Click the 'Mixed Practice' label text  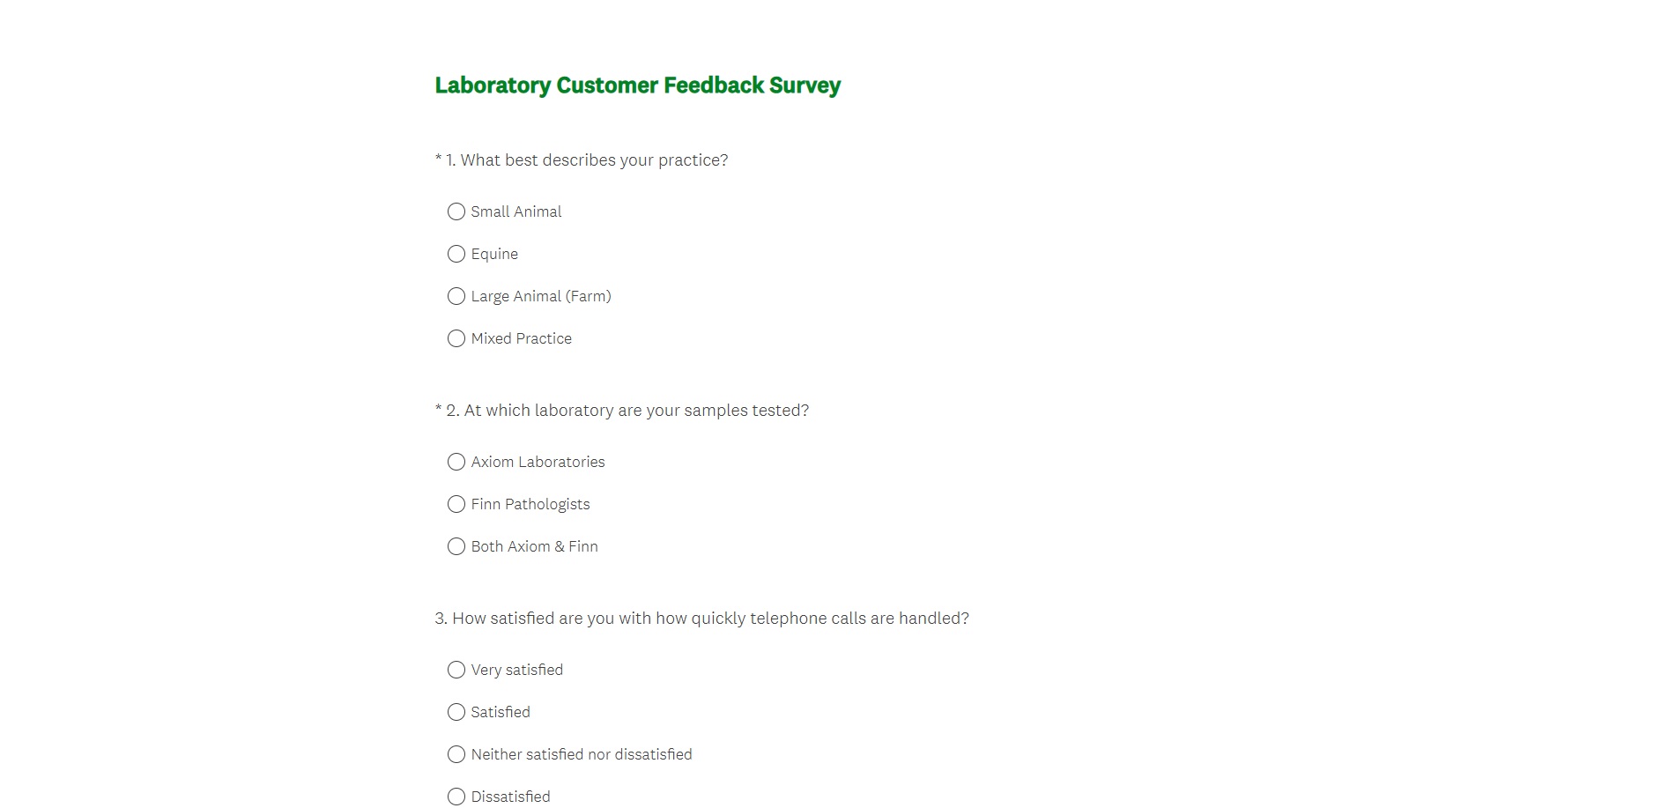click(x=521, y=339)
